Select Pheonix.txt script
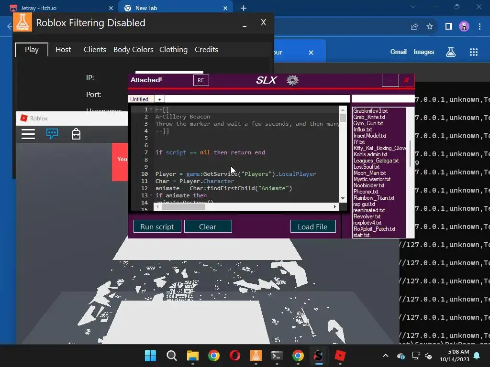The image size is (490, 367). 366,192
